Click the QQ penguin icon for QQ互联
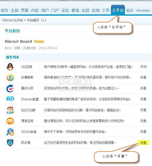152x166 pixels. 10,67
